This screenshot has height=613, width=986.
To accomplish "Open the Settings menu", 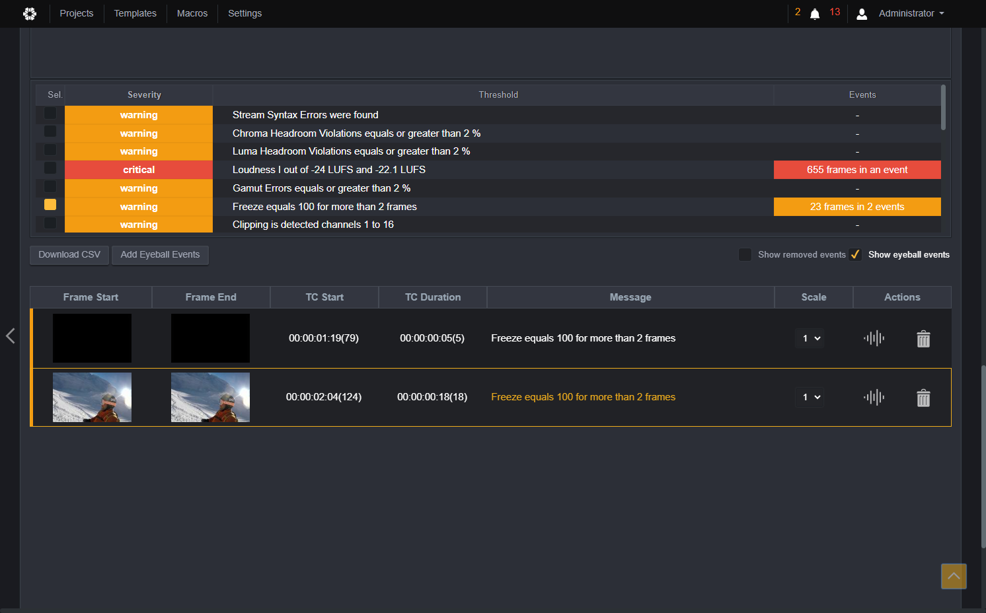I will click(x=245, y=13).
